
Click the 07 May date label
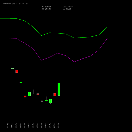(12, 125)
